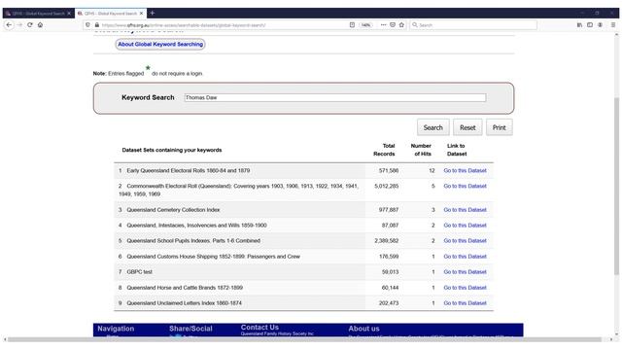Go back with the browser Back arrow
This screenshot has width=622, height=350.
pos(9,24)
